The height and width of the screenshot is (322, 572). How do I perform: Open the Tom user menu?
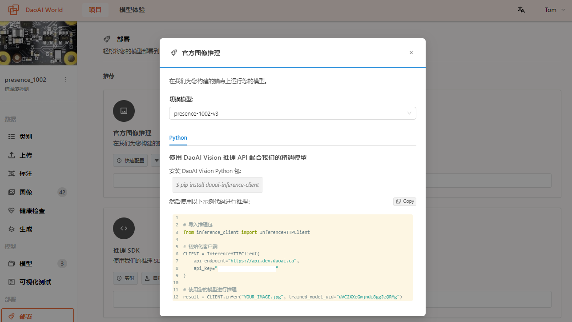[x=555, y=10]
